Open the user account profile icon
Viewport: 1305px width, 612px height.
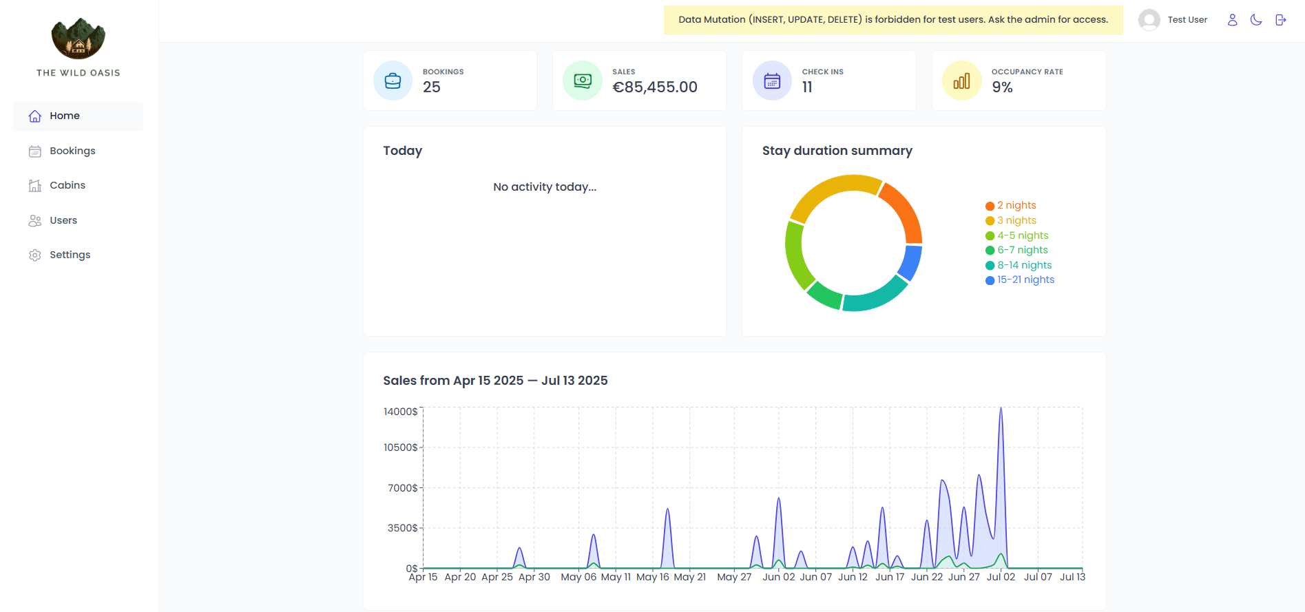[x=1232, y=20]
